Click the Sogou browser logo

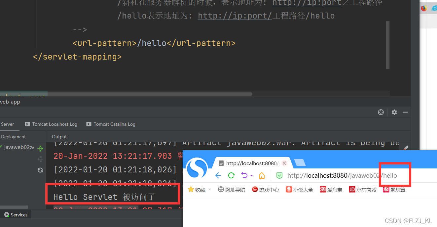[x=197, y=168]
